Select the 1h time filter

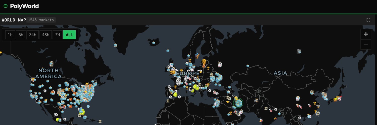click(x=10, y=35)
